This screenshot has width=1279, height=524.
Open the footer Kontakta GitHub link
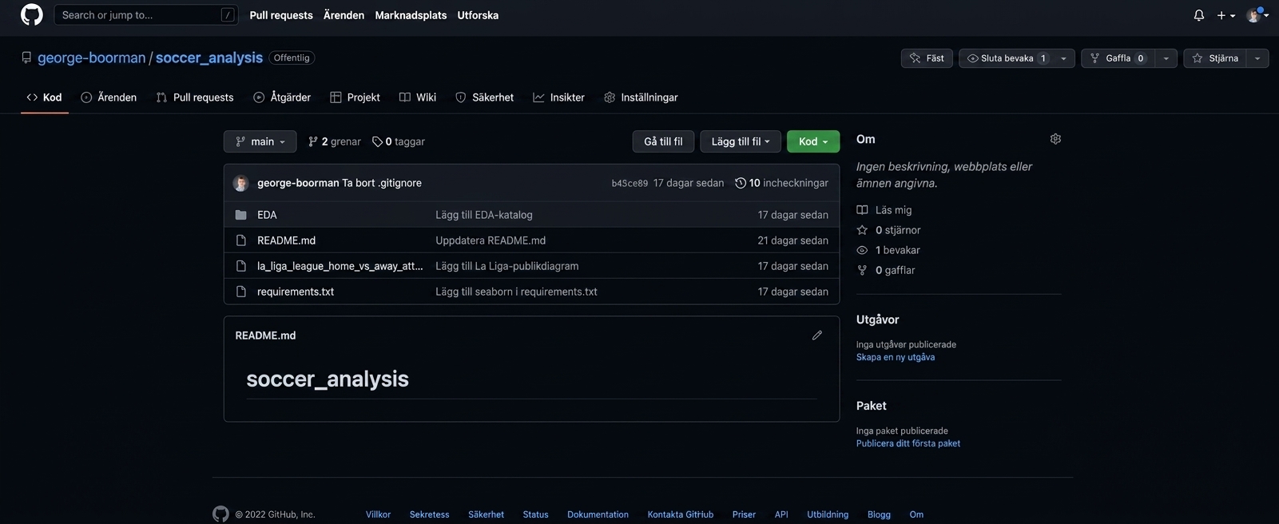coord(681,514)
